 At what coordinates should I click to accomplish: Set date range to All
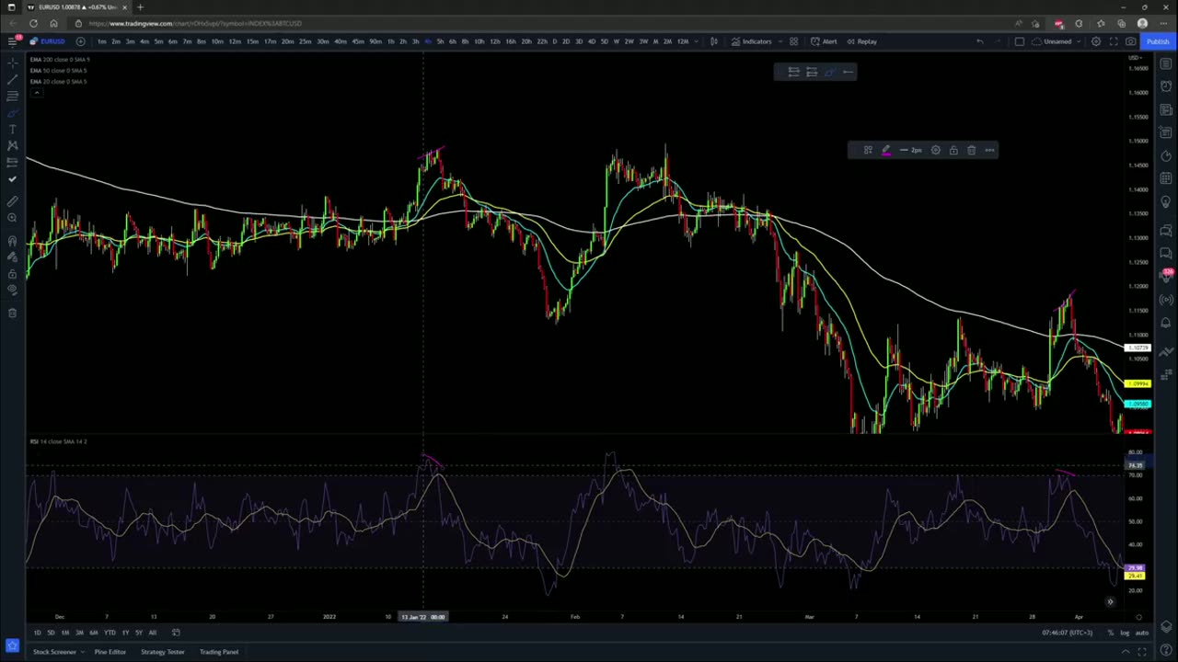[x=153, y=633]
